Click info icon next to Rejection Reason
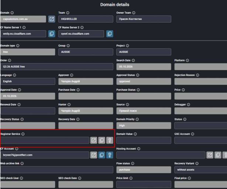The width and height of the screenshot is (227, 189). pyautogui.click(x=197, y=75)
